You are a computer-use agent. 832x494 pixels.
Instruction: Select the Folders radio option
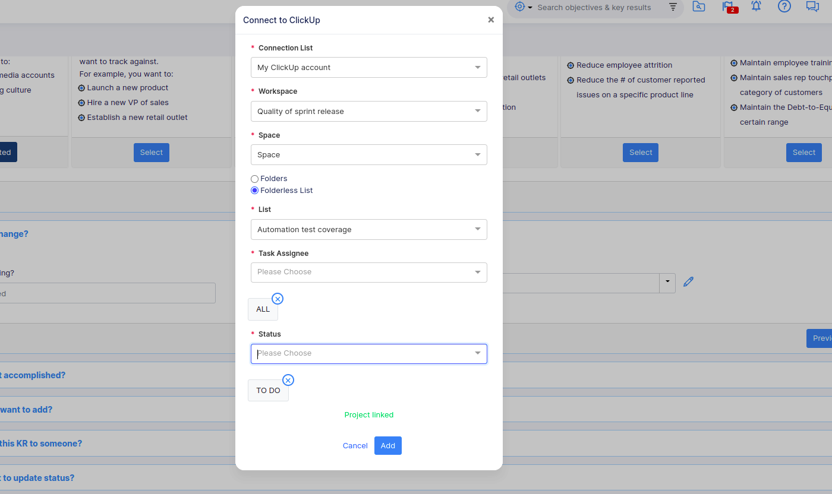(x=254, y=179)
